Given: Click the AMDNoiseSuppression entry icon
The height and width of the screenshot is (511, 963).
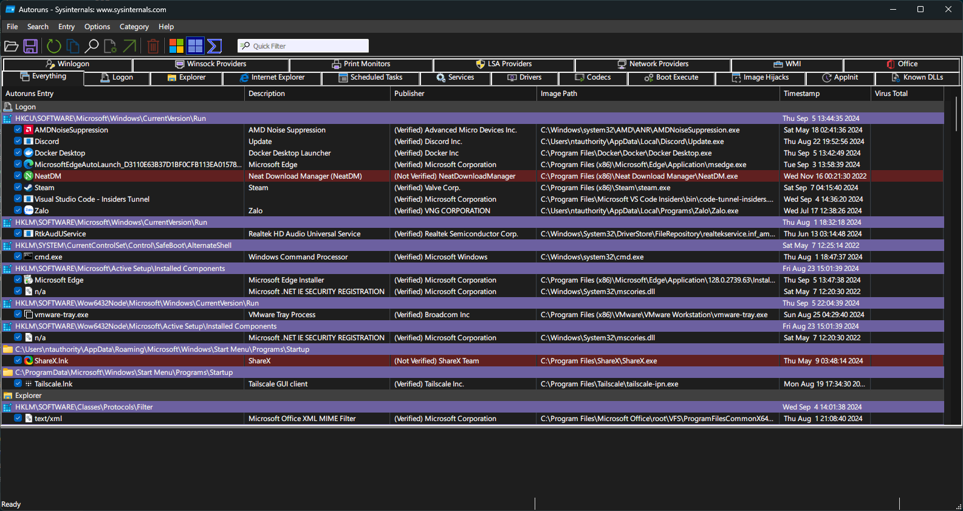Looking at the screenshot, I should tap(29, 130).
